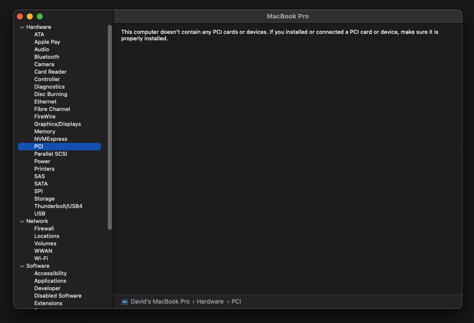Close the System Information window
This screenshot has height=323, width=474.
[x=20, y=16]
